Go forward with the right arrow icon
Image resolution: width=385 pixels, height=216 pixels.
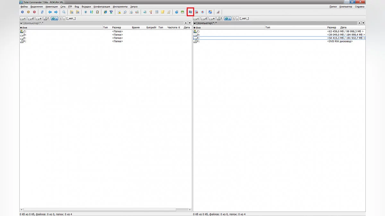coord(56,12)
